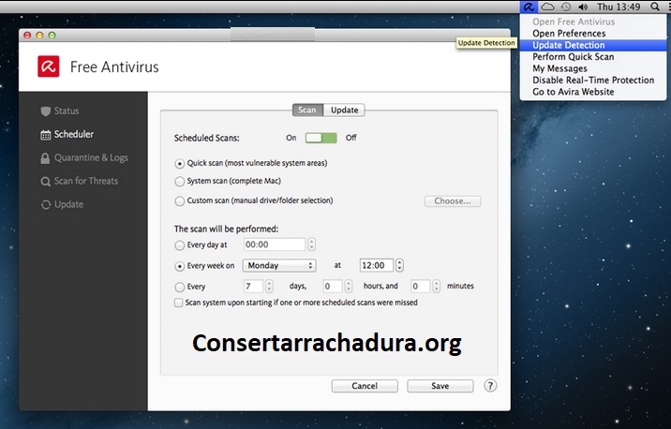Choose the Every week on schedule option

(x=180, y=266)
